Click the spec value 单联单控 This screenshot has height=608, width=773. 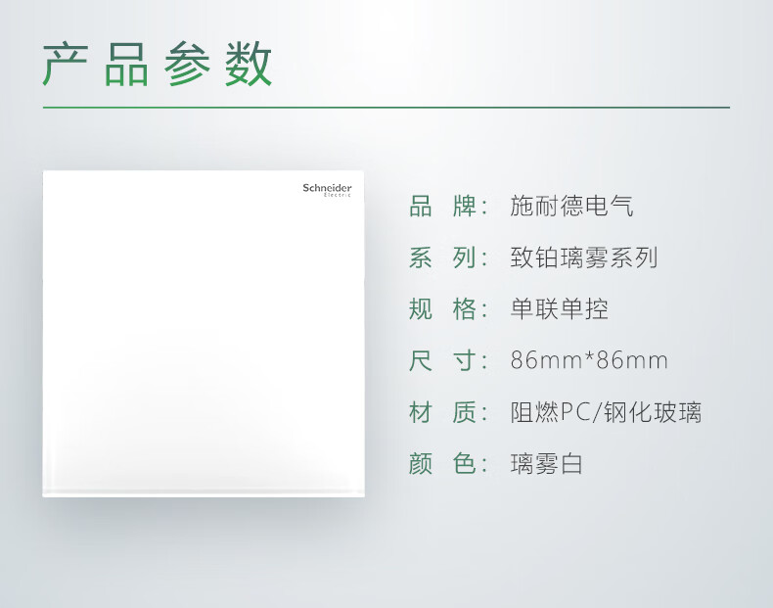pos(559,309)
